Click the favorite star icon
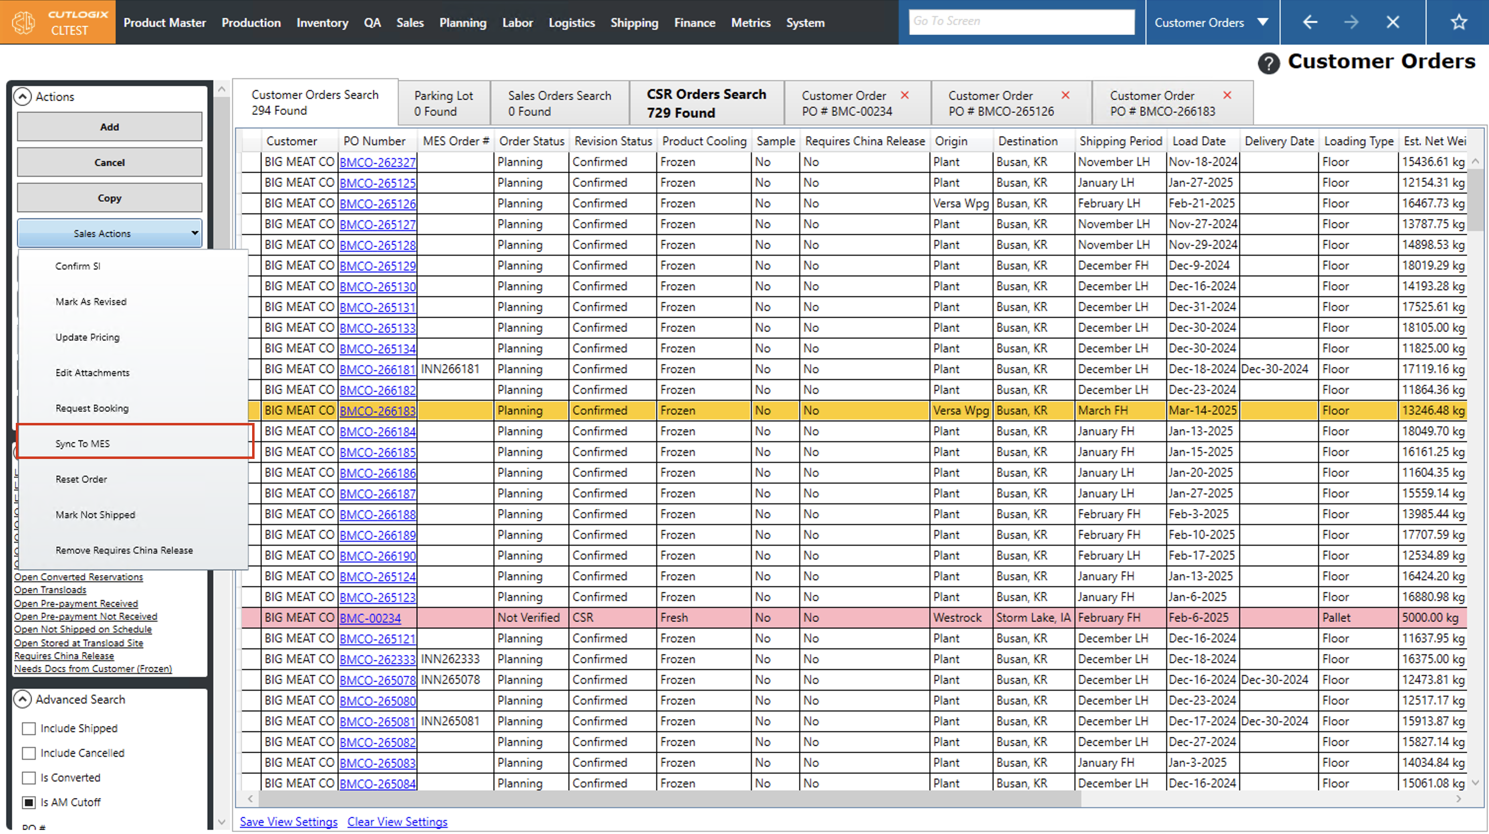 (x=1458, y=23)
